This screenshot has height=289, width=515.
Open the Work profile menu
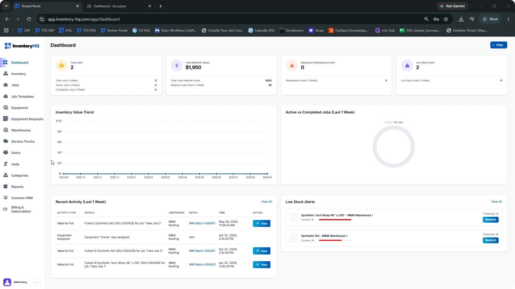[x=490, y=19]
